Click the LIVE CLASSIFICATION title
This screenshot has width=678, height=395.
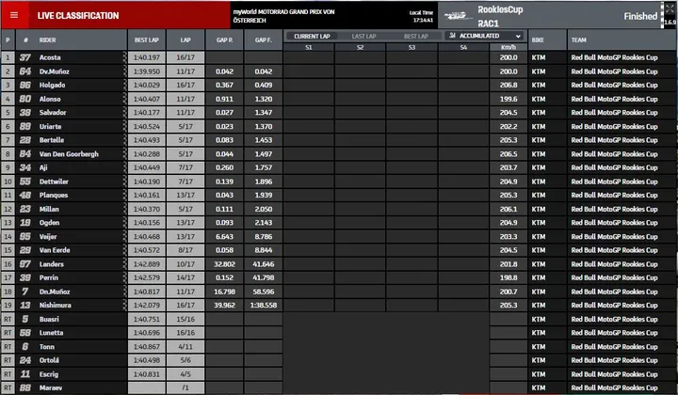coord(78,16)
